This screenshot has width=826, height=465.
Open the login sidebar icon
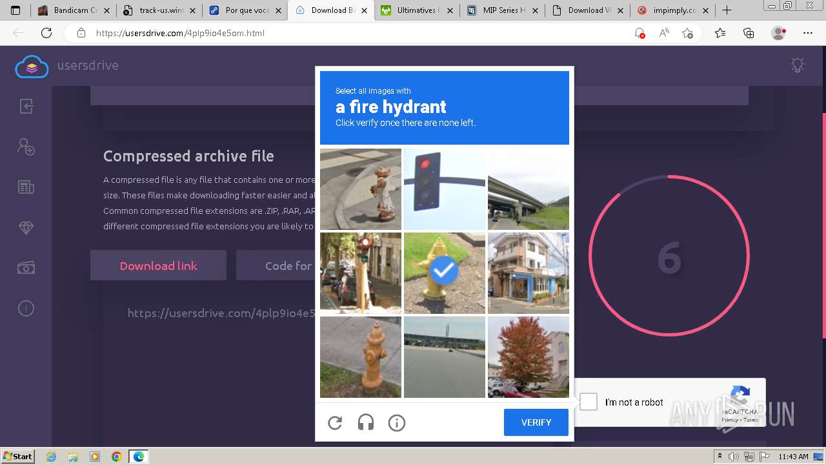coord(26,107)
